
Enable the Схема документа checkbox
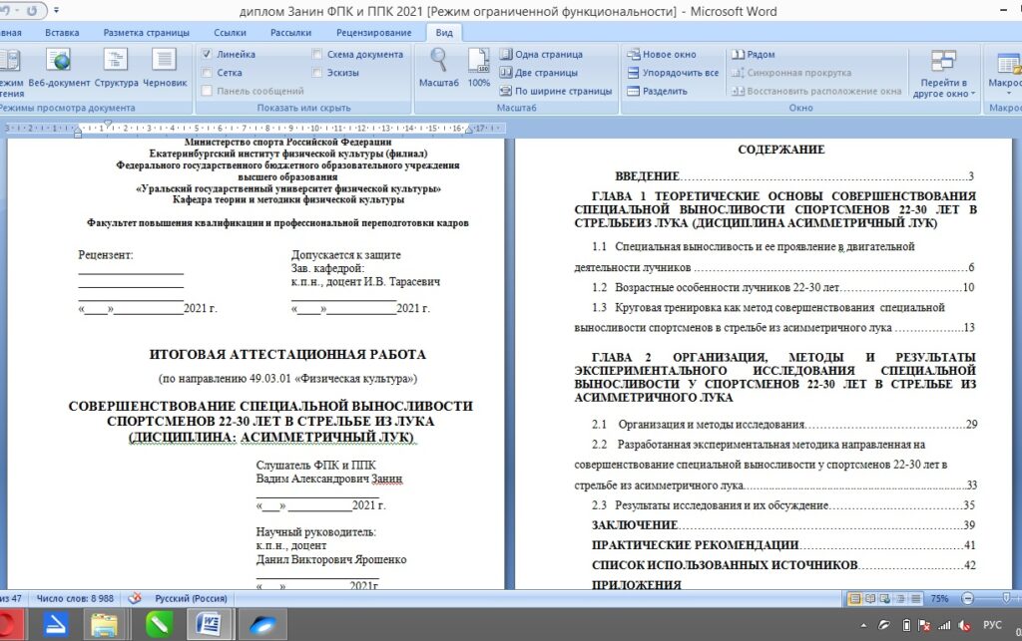coord(317,55)
